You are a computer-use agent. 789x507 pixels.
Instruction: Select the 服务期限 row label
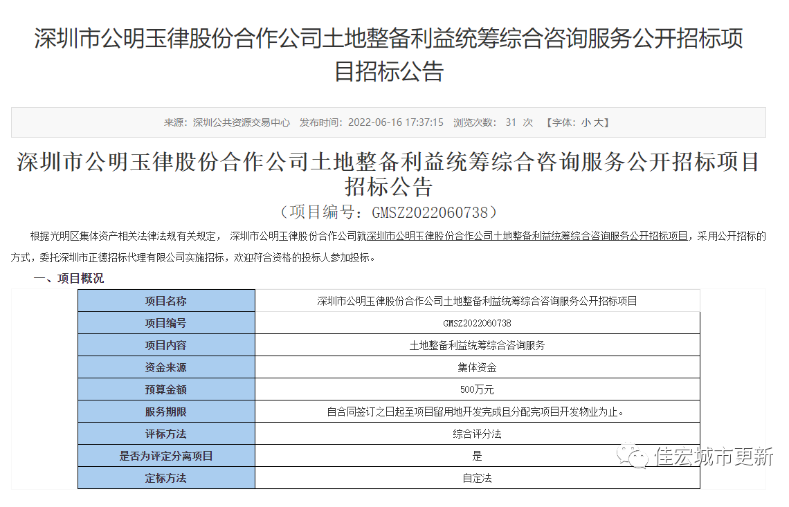[166, 412]
